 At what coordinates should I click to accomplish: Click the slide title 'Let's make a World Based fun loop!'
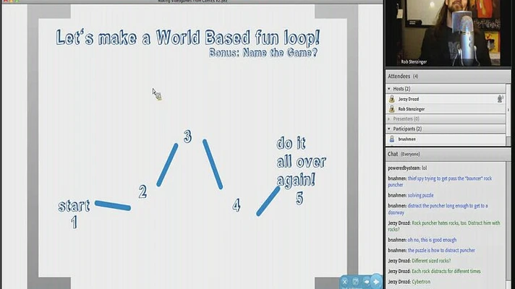click(187, 38)
